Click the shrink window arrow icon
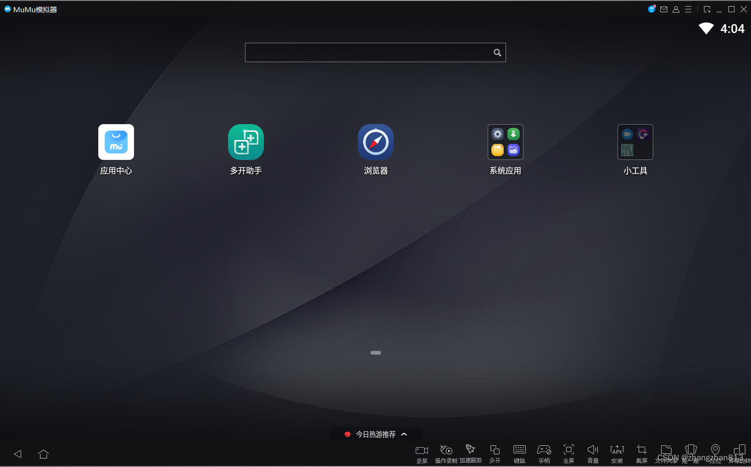This screenshot has height=467, width=751. pyautogui.click(x=707, y=9)
